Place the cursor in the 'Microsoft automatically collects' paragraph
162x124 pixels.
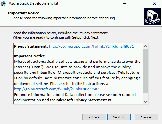tap(77, 73)
